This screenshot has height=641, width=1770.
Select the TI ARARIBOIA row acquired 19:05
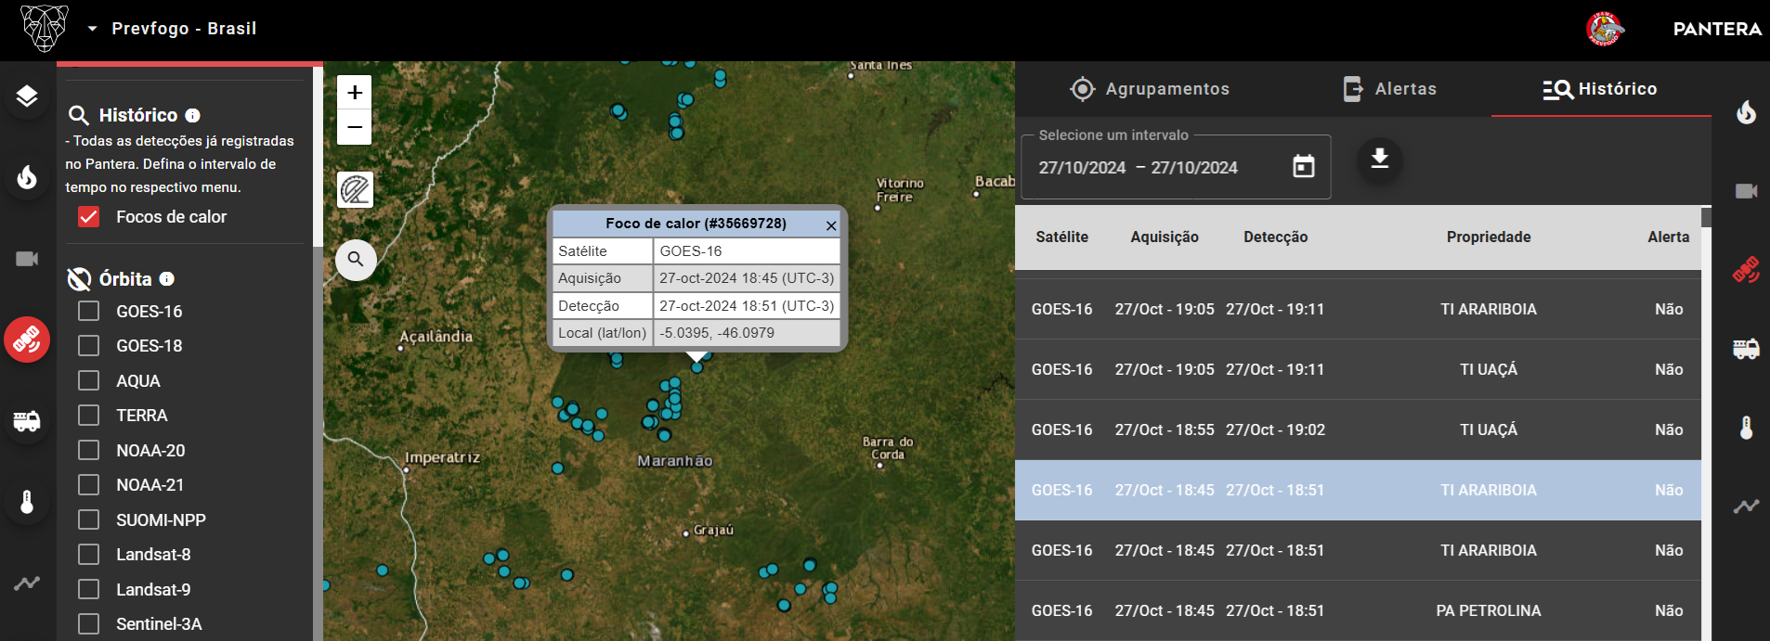point(1358,309)
